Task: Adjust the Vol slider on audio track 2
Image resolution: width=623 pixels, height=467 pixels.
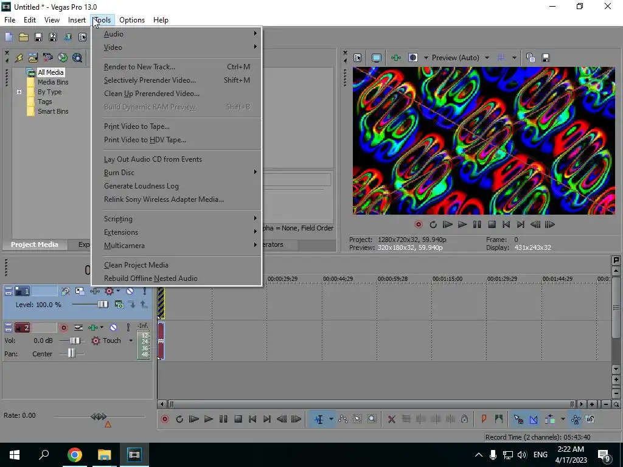Action: pos(74,341)
